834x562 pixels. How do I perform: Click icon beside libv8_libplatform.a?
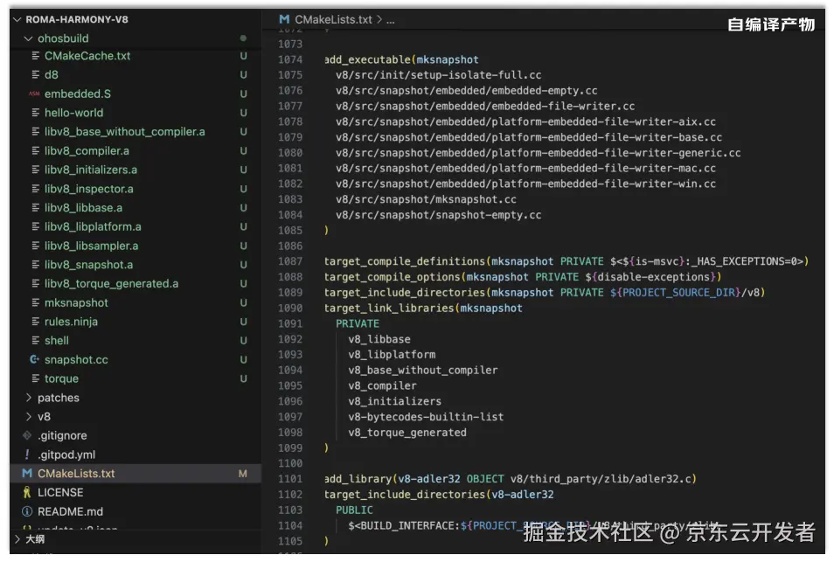(36, 227)
